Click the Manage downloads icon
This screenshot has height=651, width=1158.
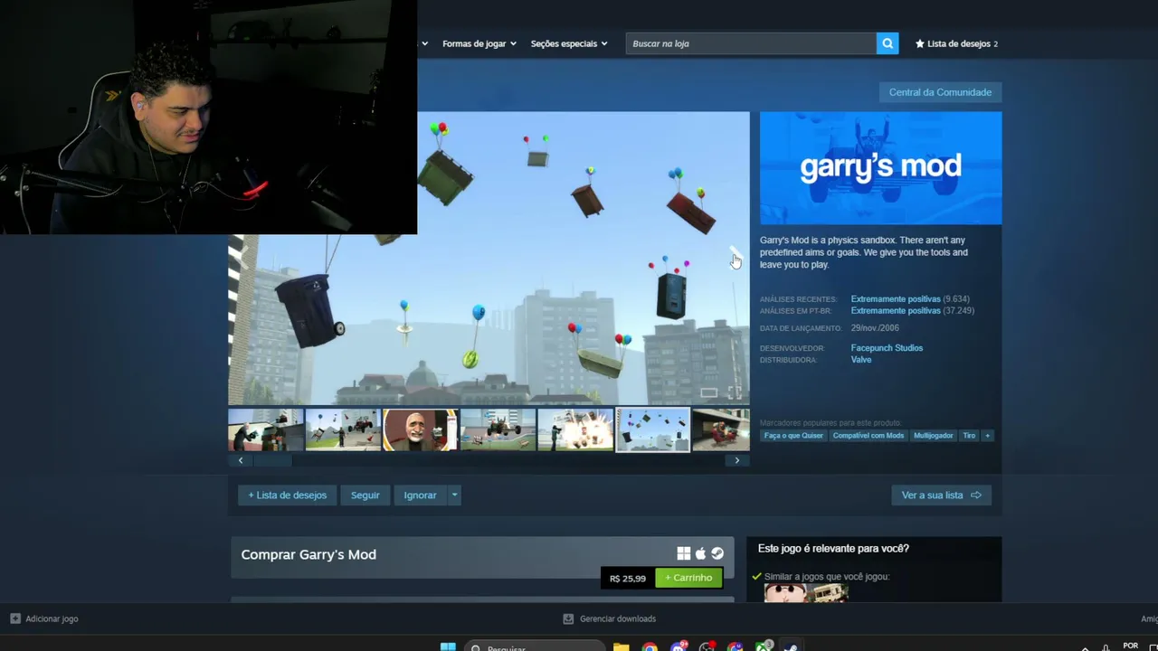tap(568, 618)
